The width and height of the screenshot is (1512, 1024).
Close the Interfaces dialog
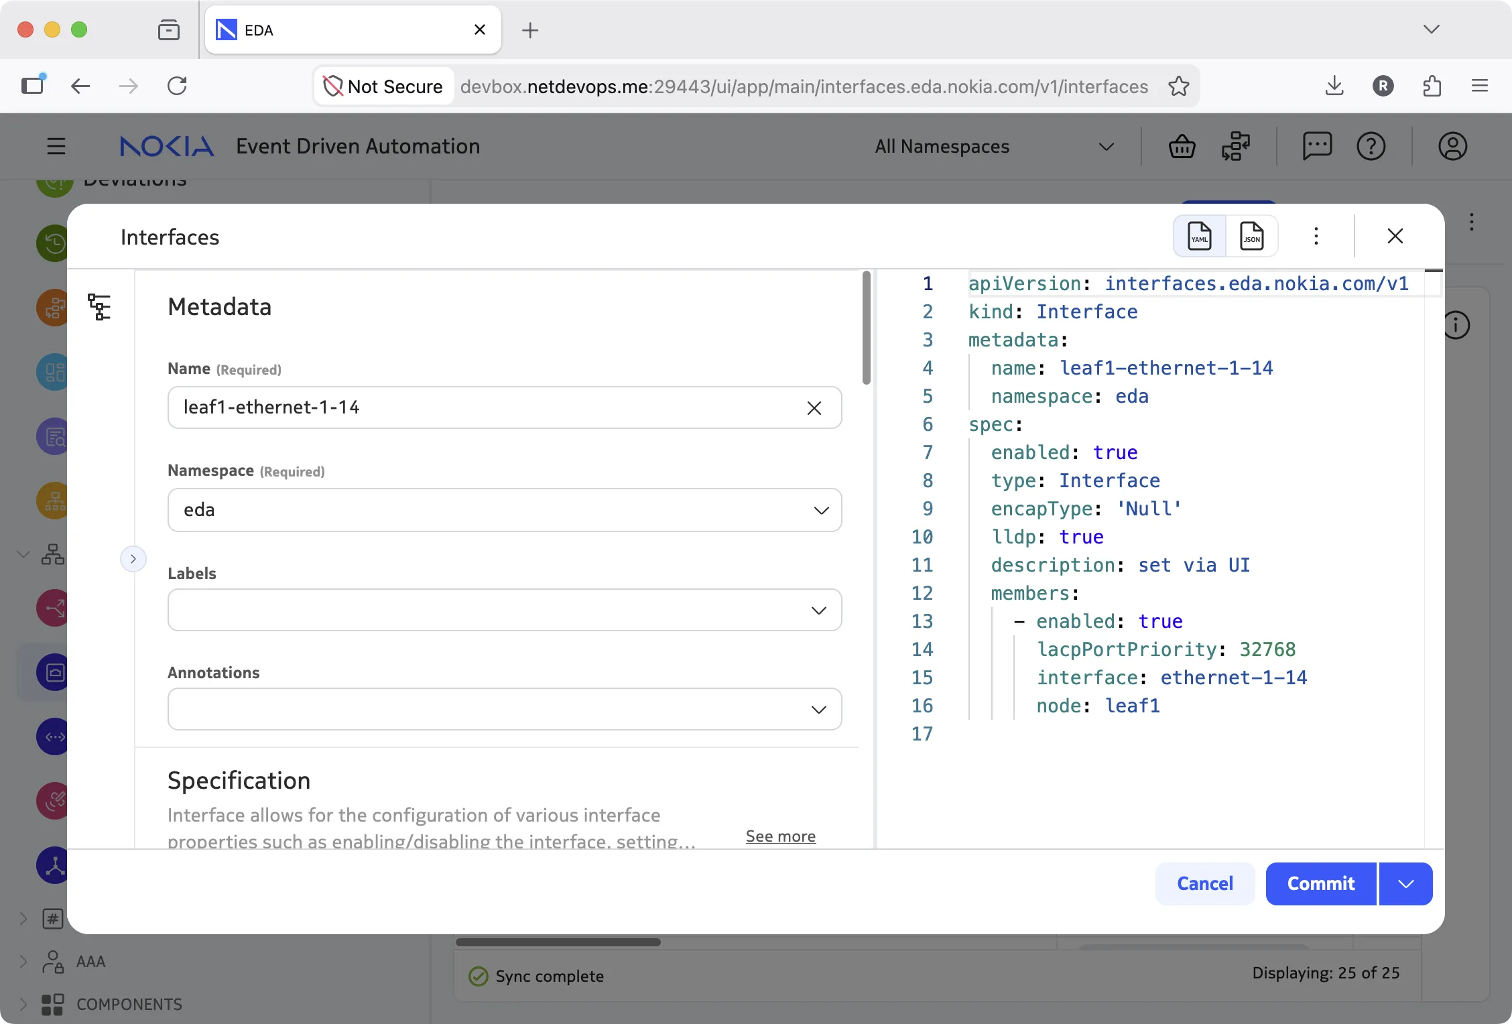pos(1395,236)
